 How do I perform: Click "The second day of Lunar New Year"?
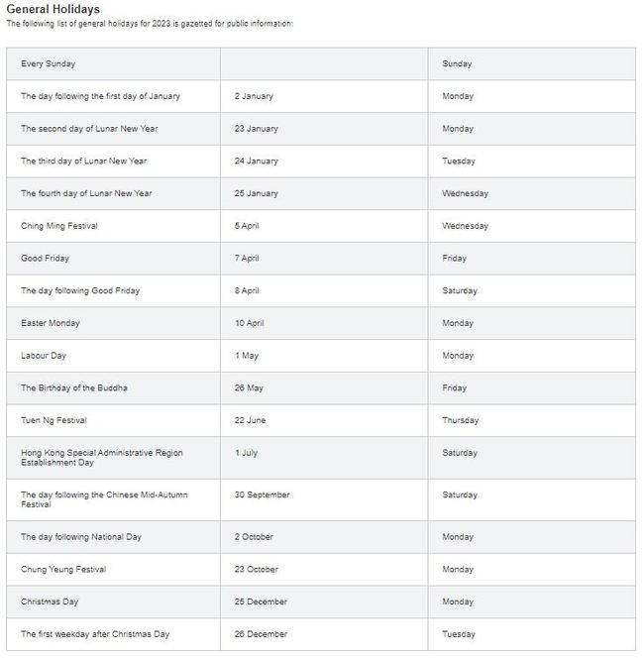pyautogui.click(x=89, y=129)
